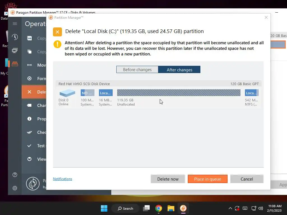
Task: Open the Properties info icon
Action: pos(29,119)
